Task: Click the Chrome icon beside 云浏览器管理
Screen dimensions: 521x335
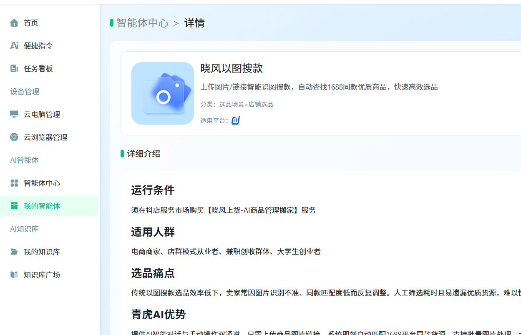Action: click(x=14, y=137)
